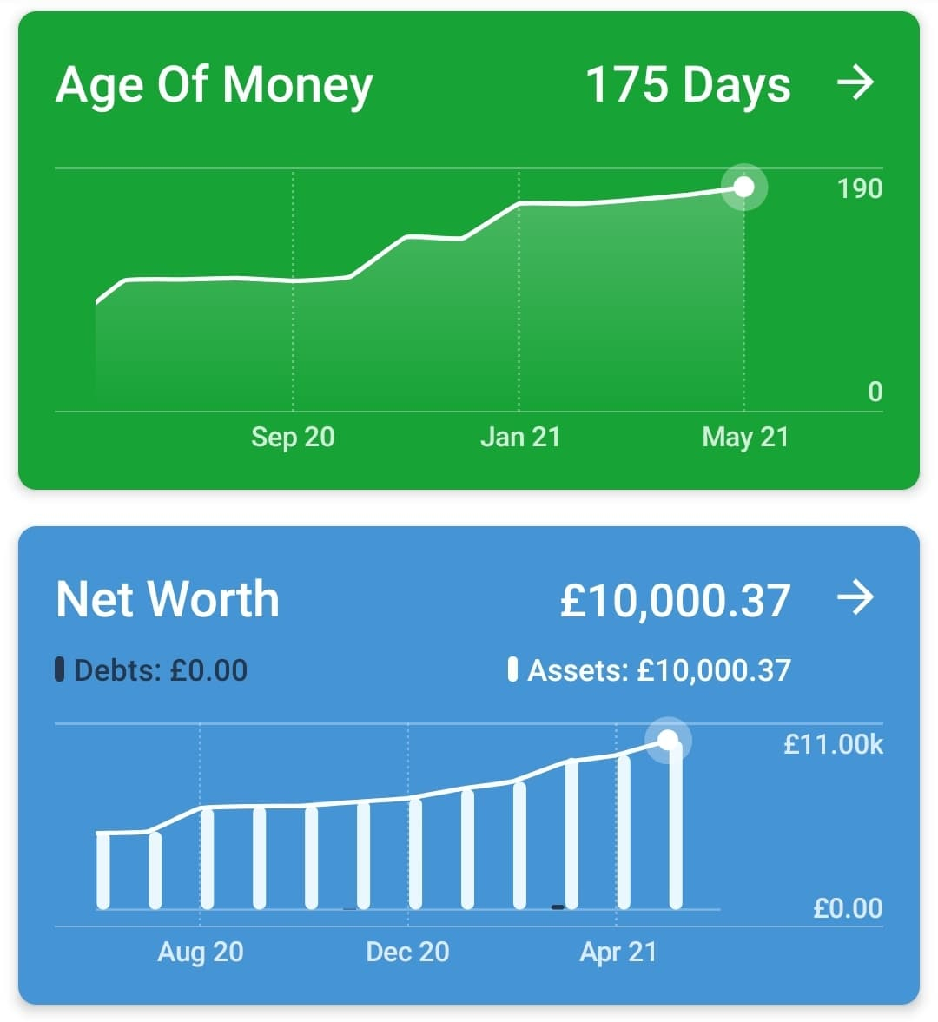
Task: Click the Assets legend indicator
Action: coord(512,669)
